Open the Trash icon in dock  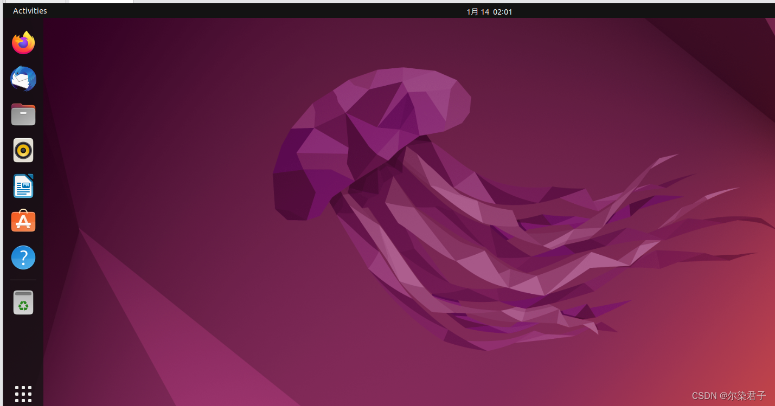23,302
